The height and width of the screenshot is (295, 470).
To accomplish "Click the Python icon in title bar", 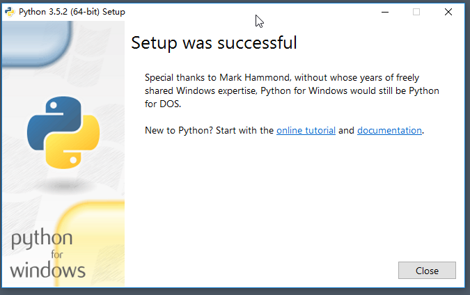I will tap(10, 12).
